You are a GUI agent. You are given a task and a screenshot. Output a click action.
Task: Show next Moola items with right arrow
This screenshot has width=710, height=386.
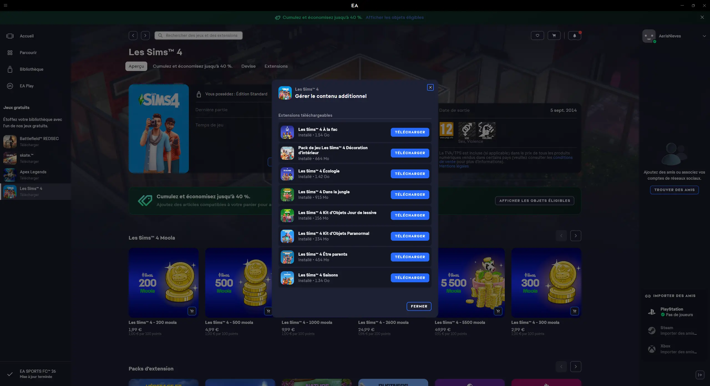point(576,236)
